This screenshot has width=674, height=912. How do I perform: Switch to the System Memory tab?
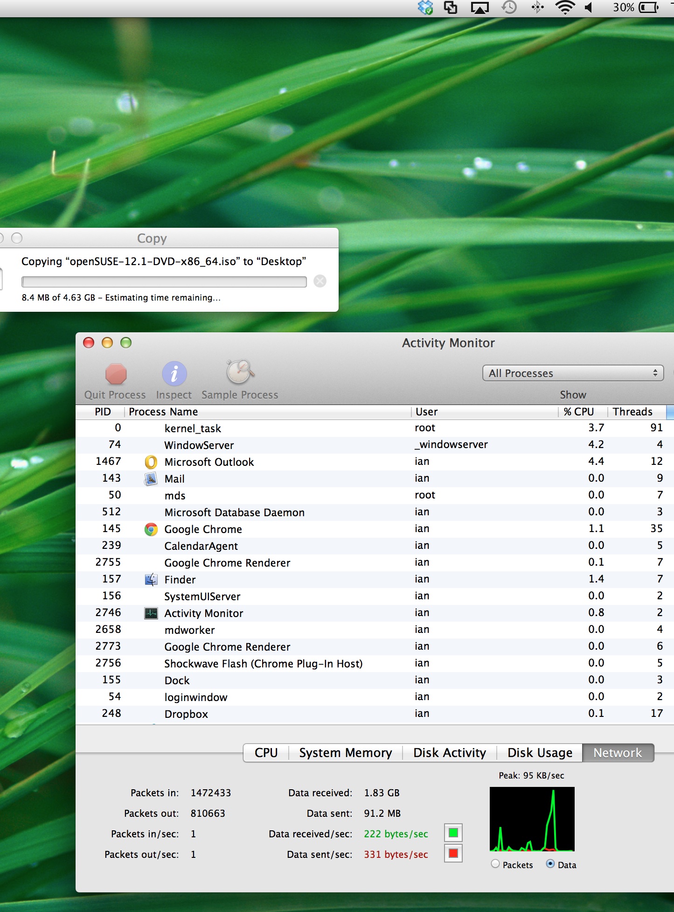pos(346,753)
